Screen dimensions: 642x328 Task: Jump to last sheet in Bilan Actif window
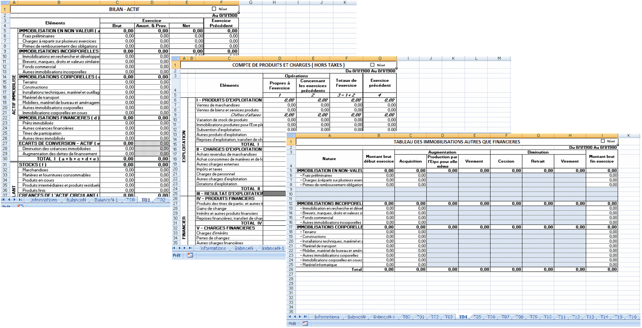tap(20, 200)
